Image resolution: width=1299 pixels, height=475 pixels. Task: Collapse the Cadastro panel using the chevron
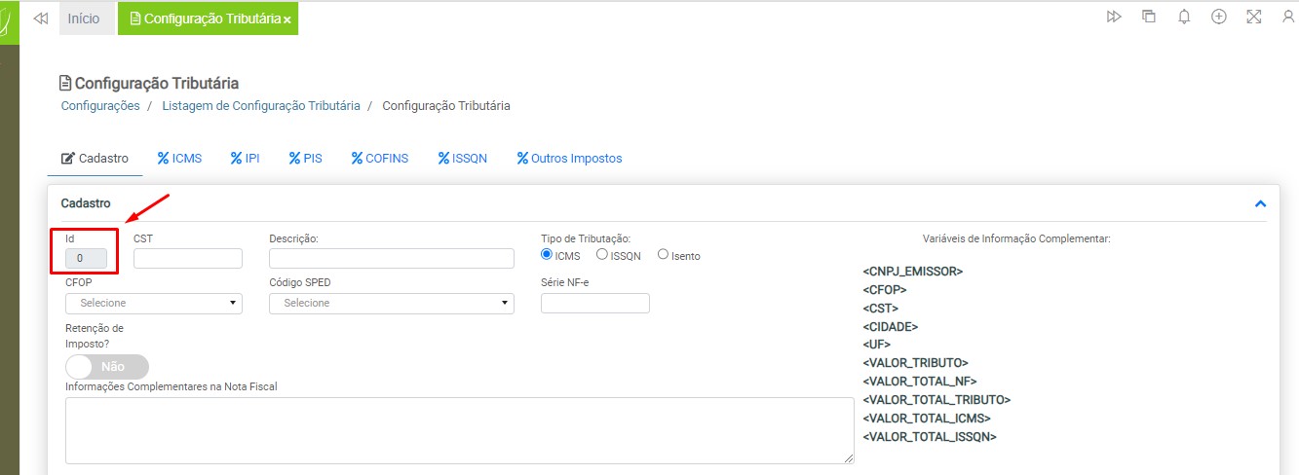1260,204
